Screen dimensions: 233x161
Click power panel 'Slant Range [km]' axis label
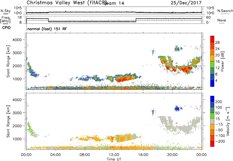coord(8,61)
